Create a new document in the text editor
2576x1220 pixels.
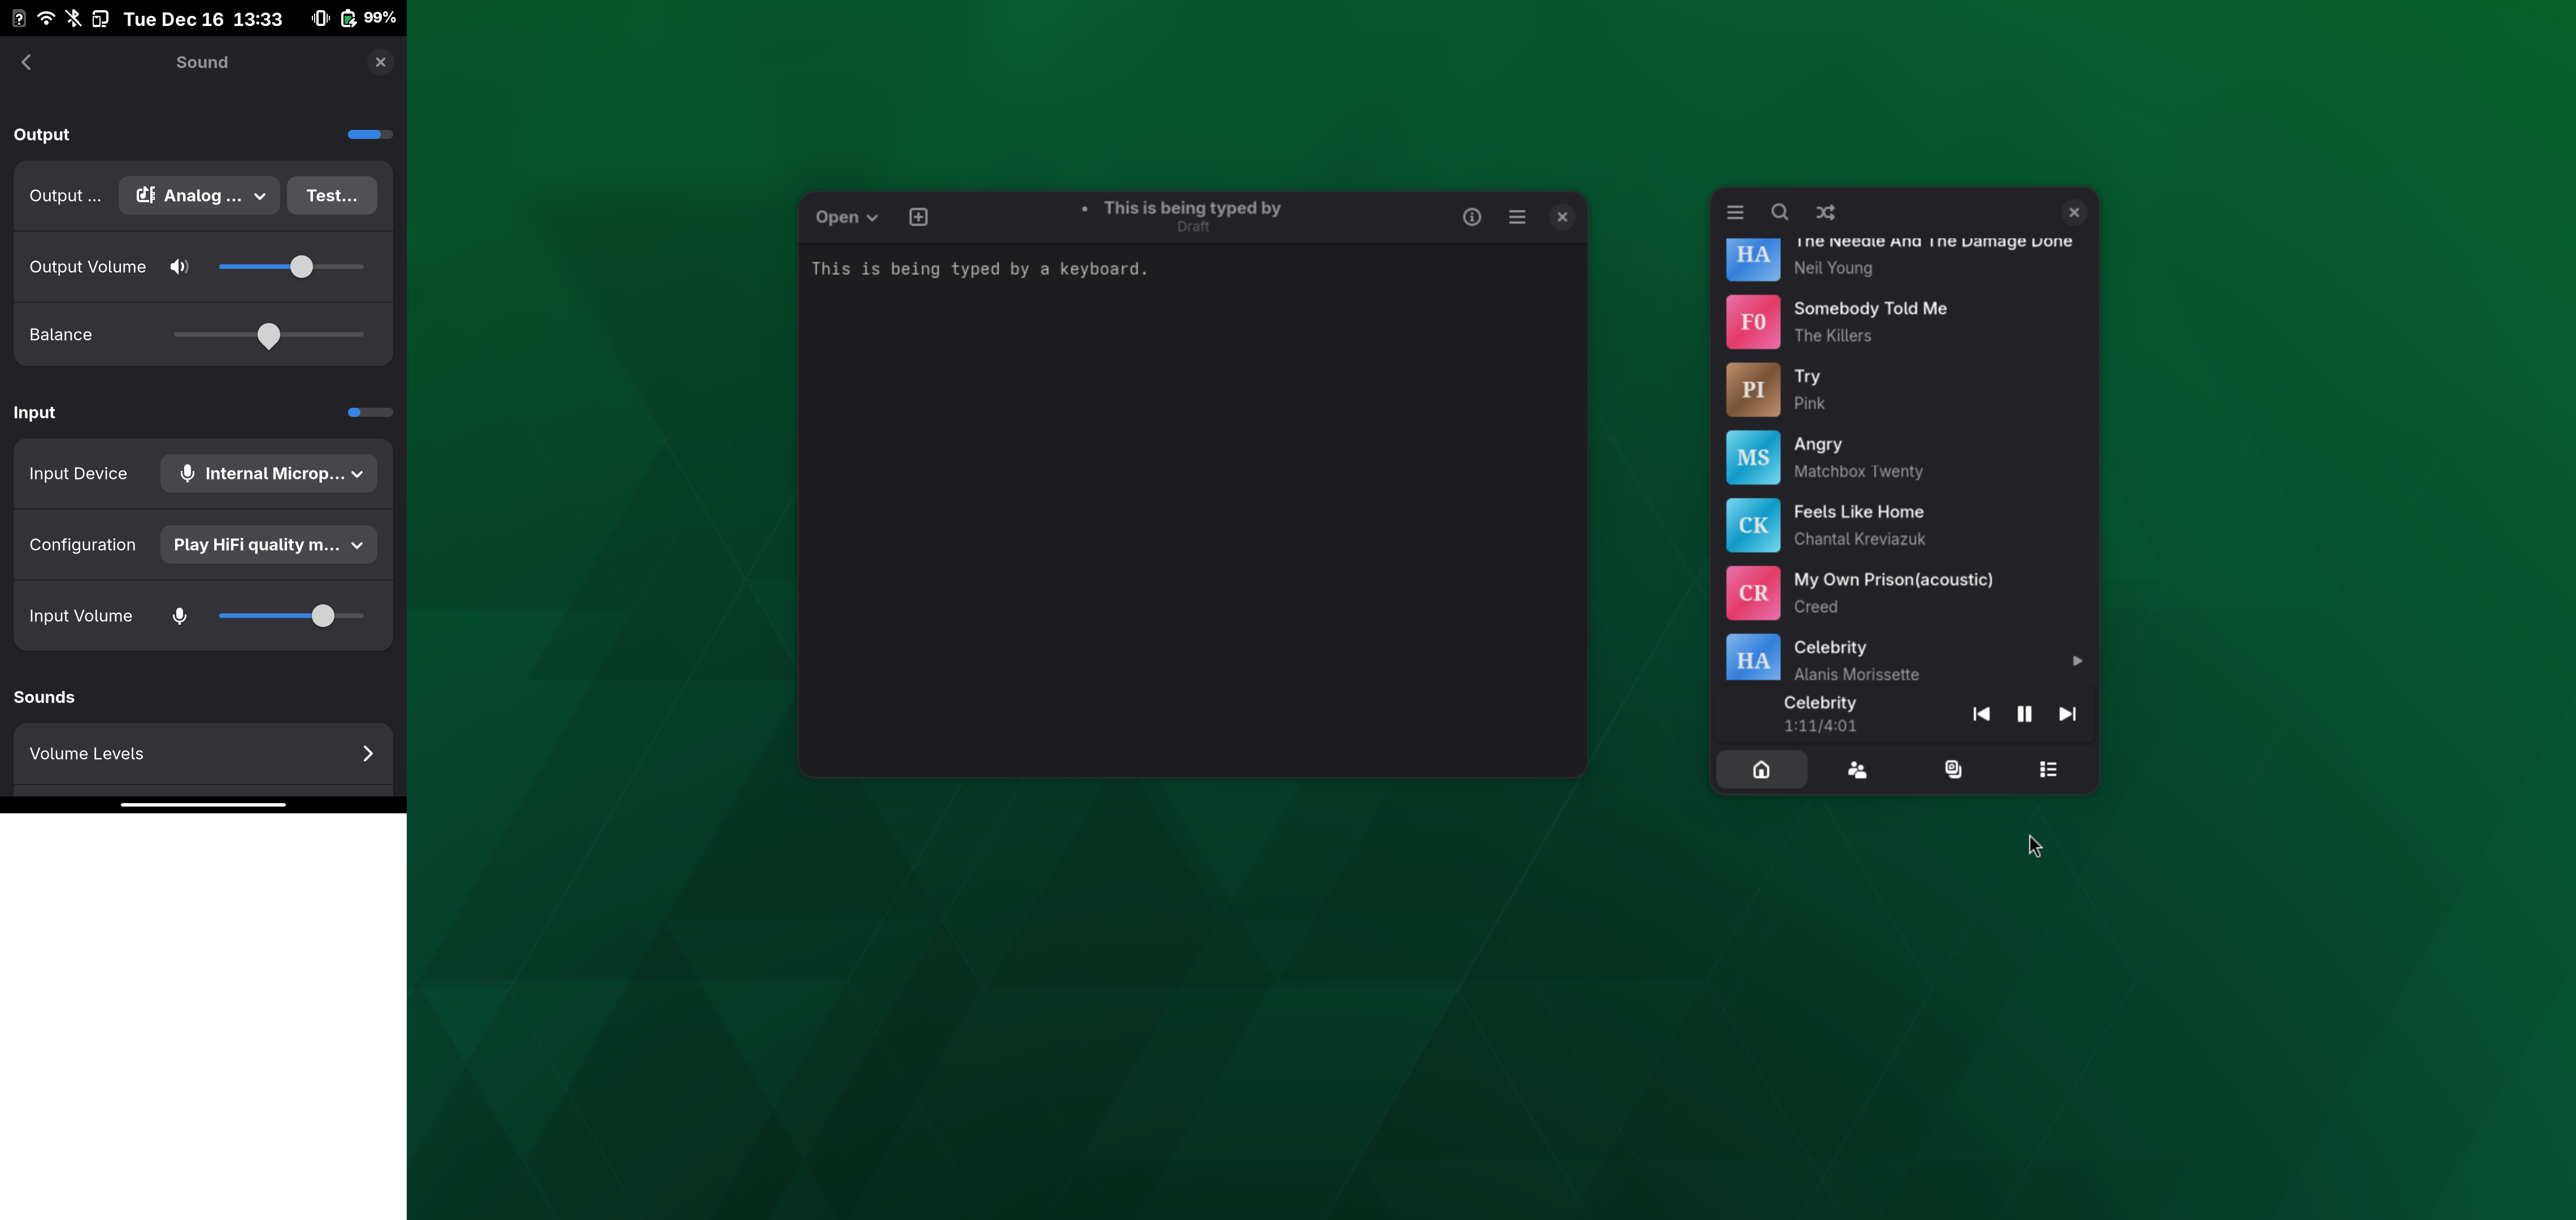918,217
